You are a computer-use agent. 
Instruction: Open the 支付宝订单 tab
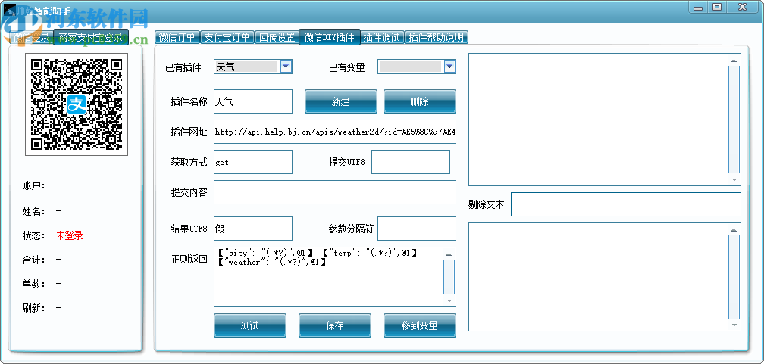click(x=227, y=37)
